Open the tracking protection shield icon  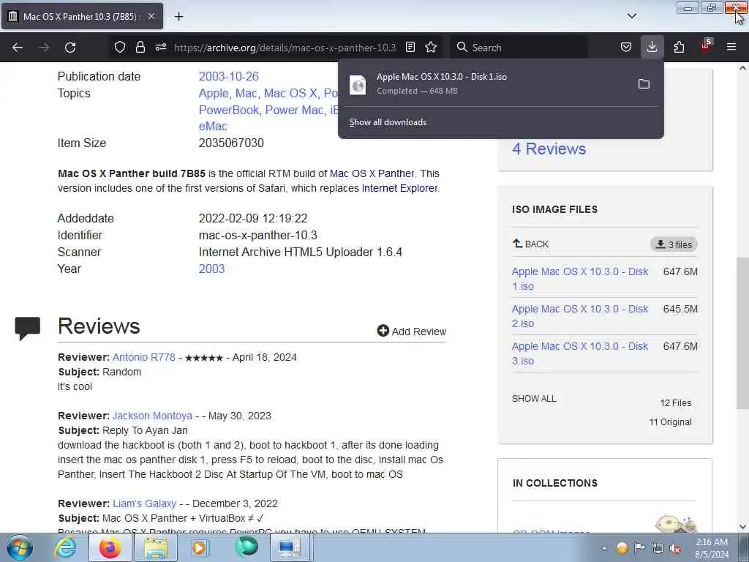coord(119,48)
